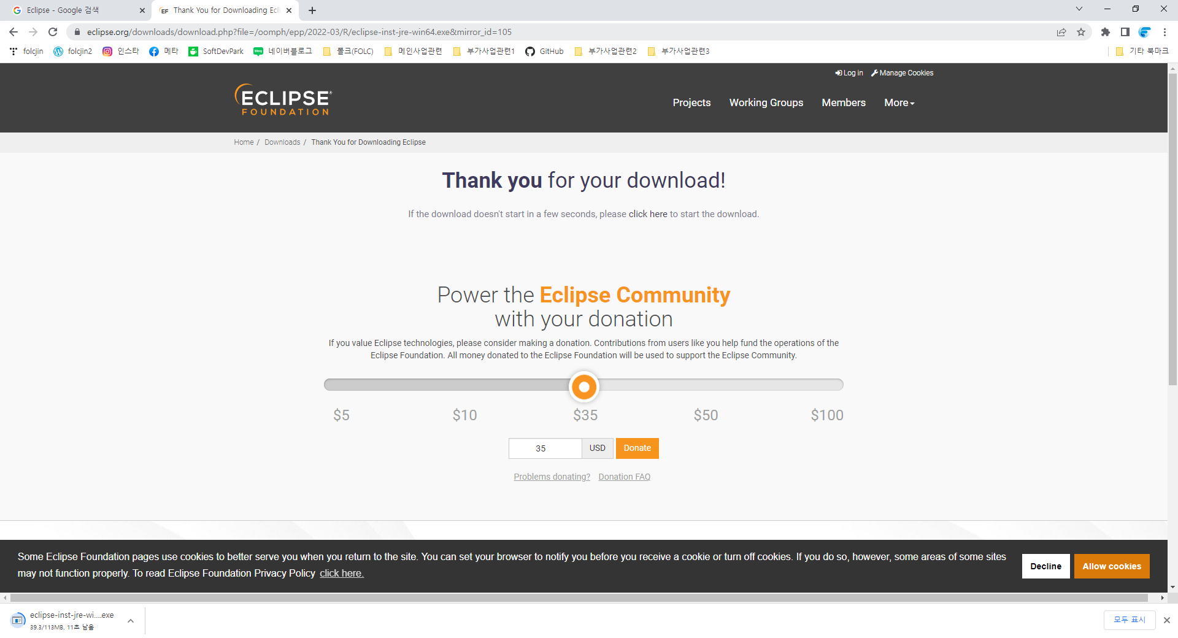This screenshot has height=638, width=1178.
Task: Select the $100 donation amount label
Action: tap(827, 415)
